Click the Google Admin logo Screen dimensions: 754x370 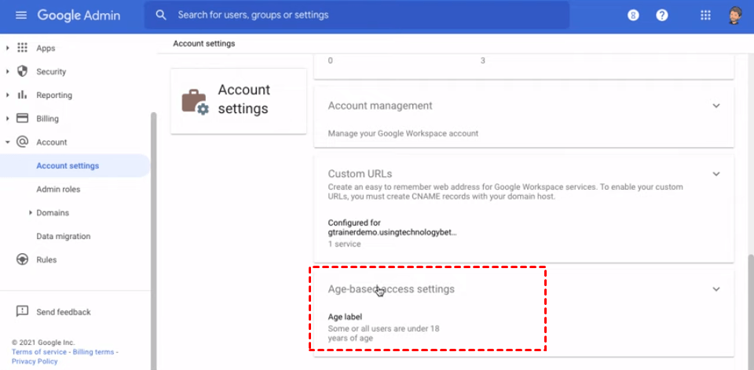[79, 15]
